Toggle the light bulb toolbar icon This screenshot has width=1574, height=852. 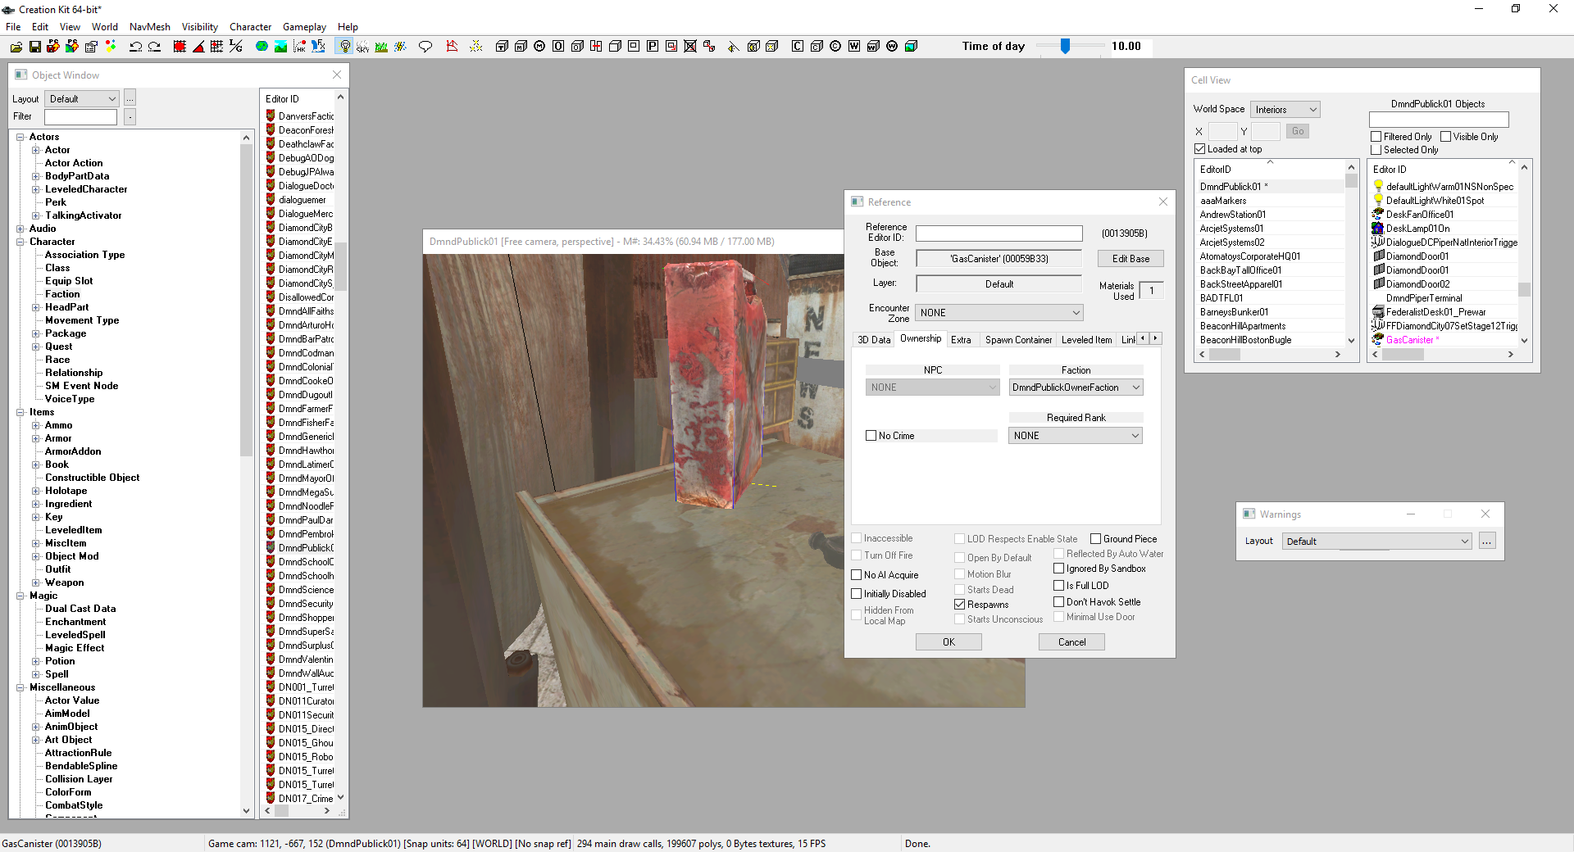(x=345, y=47)
